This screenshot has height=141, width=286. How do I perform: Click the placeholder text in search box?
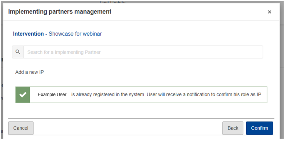click(x=64, y=52)
